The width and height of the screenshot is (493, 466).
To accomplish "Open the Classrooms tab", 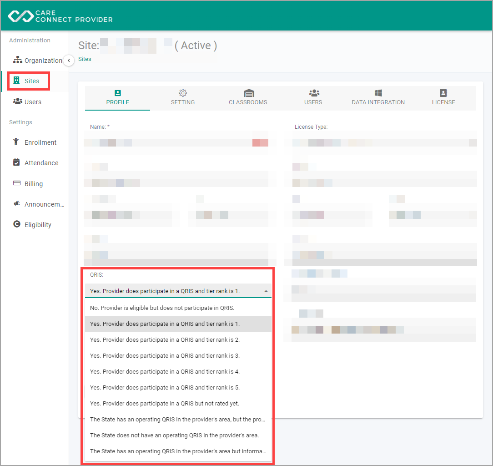I will pyautogui.click(x=248, y=97).
